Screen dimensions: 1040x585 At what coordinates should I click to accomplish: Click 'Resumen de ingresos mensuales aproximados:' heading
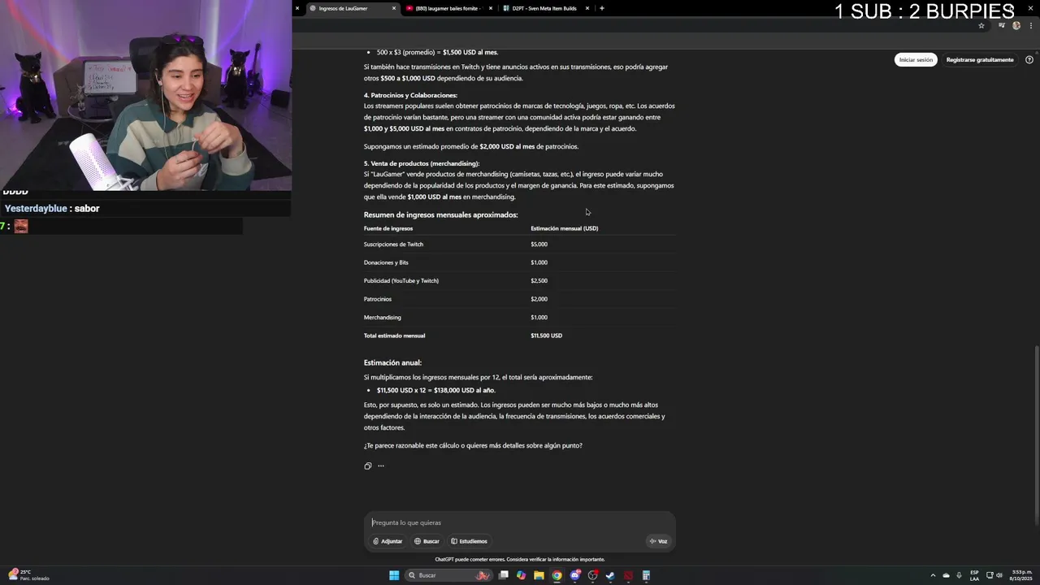[440, 215]
